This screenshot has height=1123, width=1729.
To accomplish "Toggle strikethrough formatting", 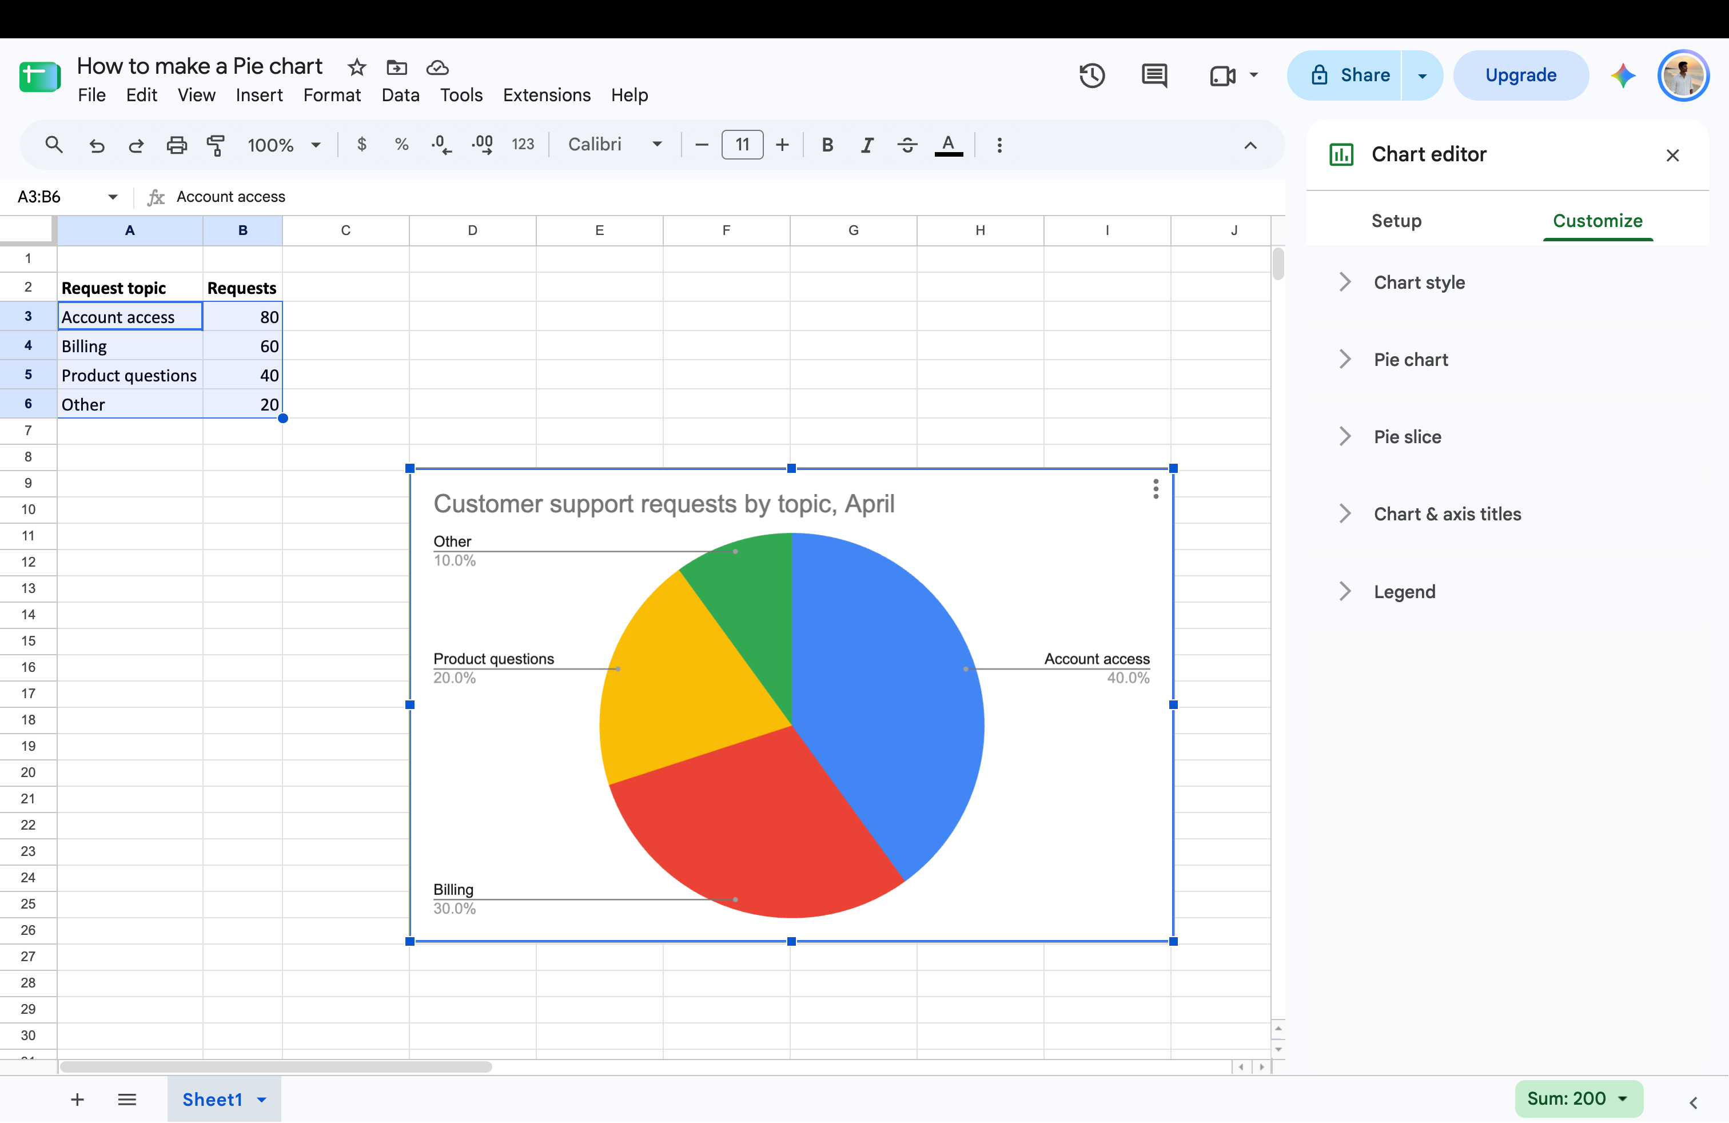I will point(907,145).
